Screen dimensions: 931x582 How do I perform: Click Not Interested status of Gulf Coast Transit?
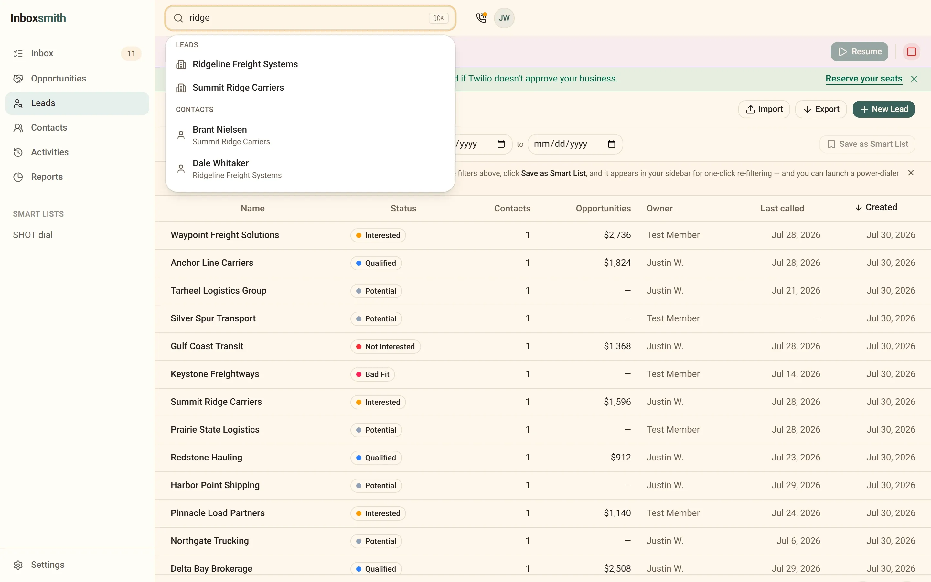pyautogui.click(x=385, y=346)
